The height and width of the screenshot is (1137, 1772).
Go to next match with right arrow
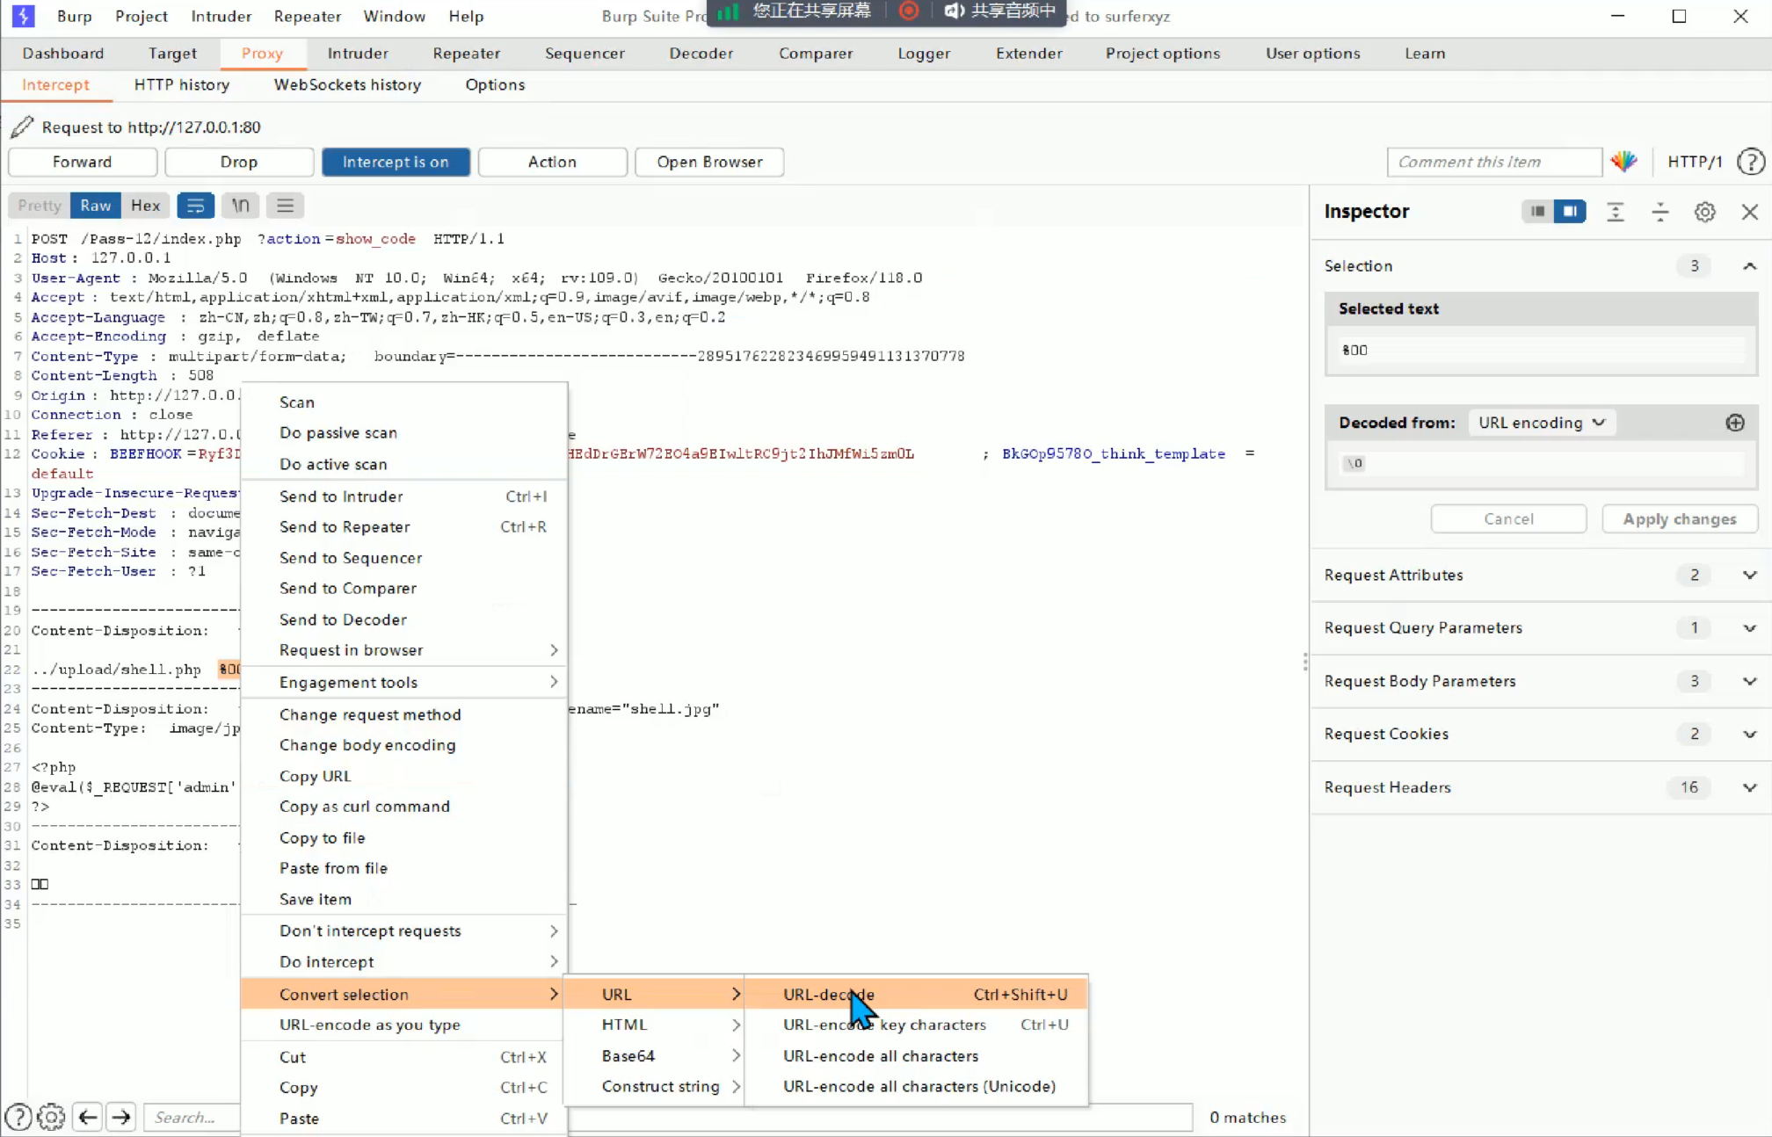120,1117
